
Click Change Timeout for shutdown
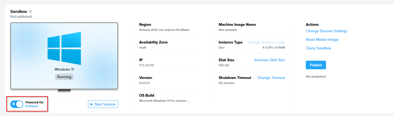click(x=271, y=78)
